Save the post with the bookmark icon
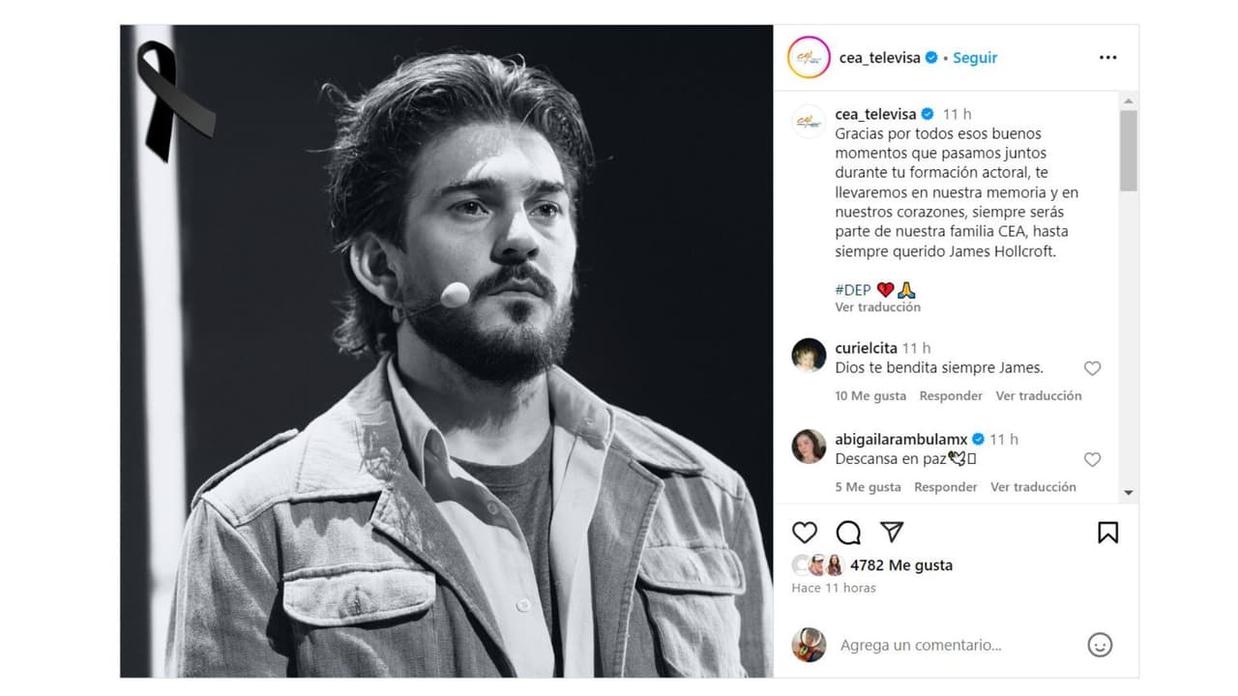Screen dimensions: 1238x696 (1107, 533)
